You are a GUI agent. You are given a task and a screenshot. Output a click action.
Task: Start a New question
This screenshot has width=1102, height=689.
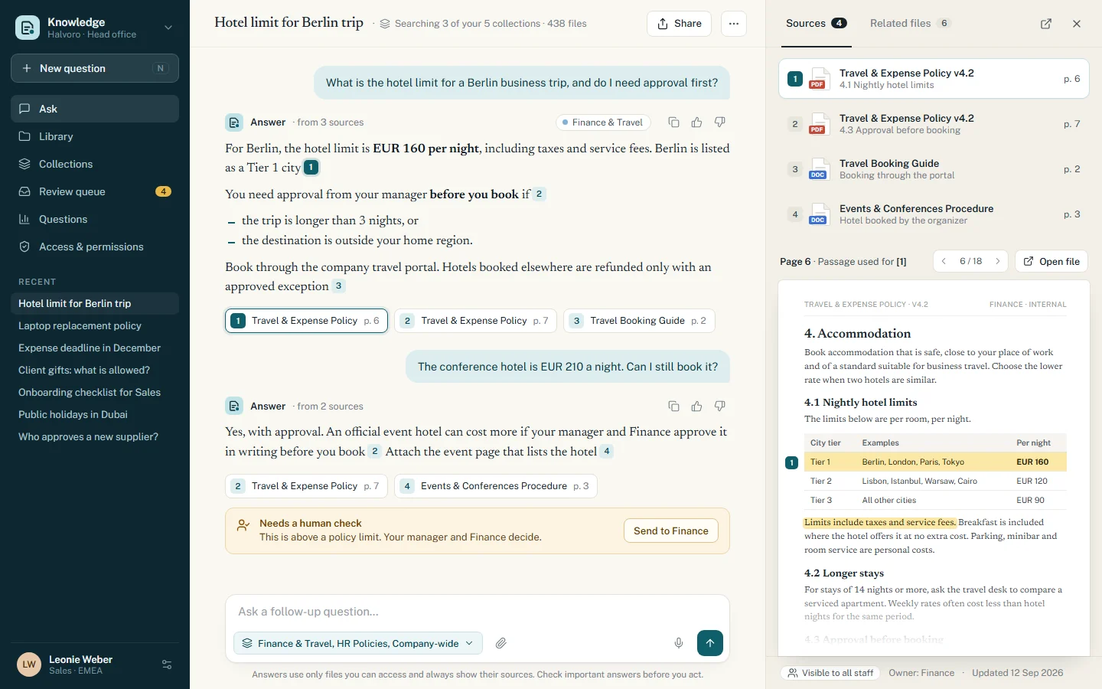95,68
